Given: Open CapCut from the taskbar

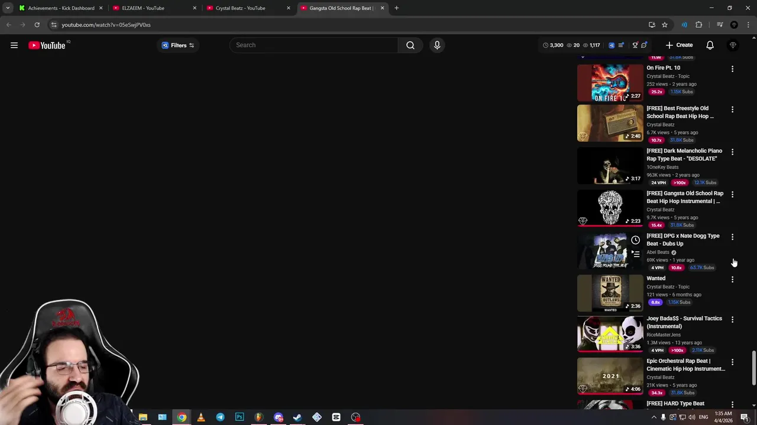Looking at the screenshot, I should point(336,417).
